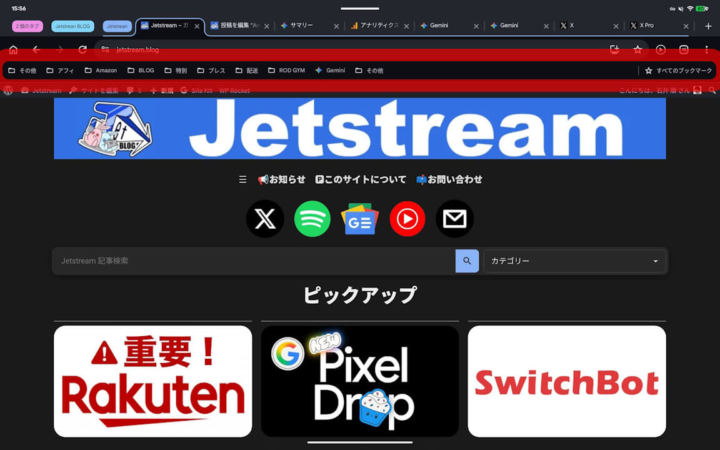
Task: Click the WordPress logo in admin bar
Action: (x=7, y=90)
